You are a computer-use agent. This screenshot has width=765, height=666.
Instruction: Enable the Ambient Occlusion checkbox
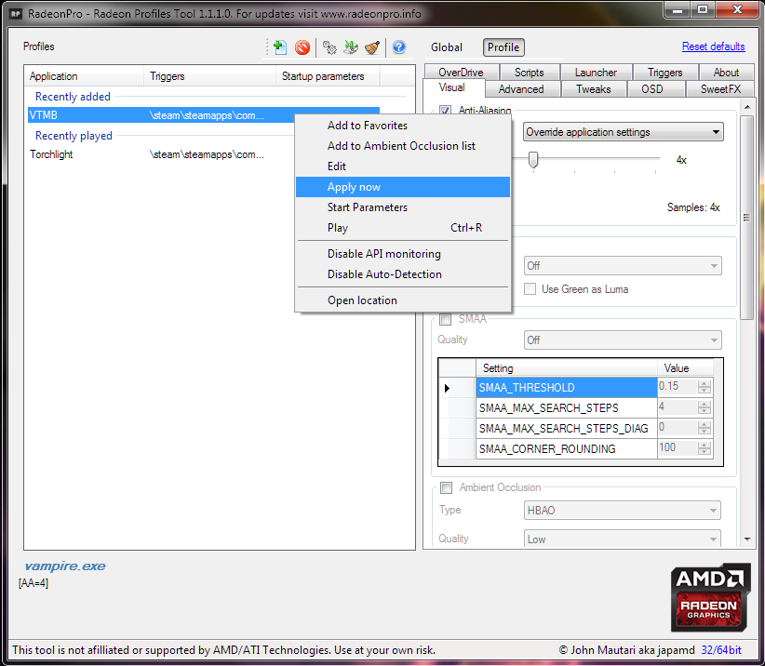click(x=446, y=487)
